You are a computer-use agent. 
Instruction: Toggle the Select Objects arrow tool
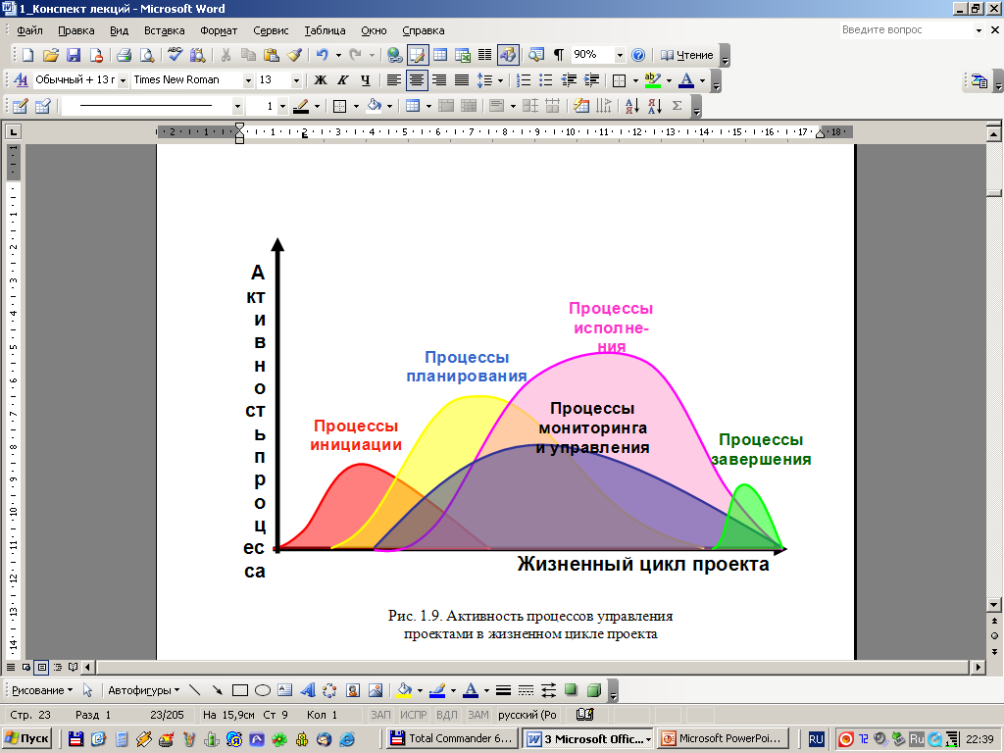[88, 690]
